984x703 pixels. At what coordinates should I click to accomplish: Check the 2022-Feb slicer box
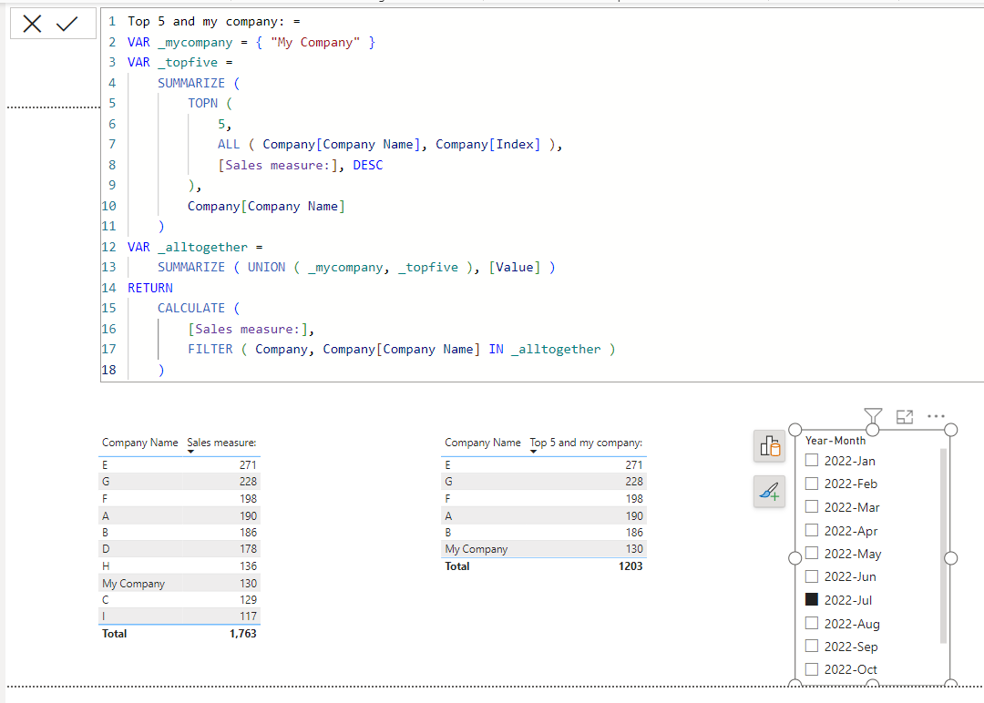coord(812,484)
